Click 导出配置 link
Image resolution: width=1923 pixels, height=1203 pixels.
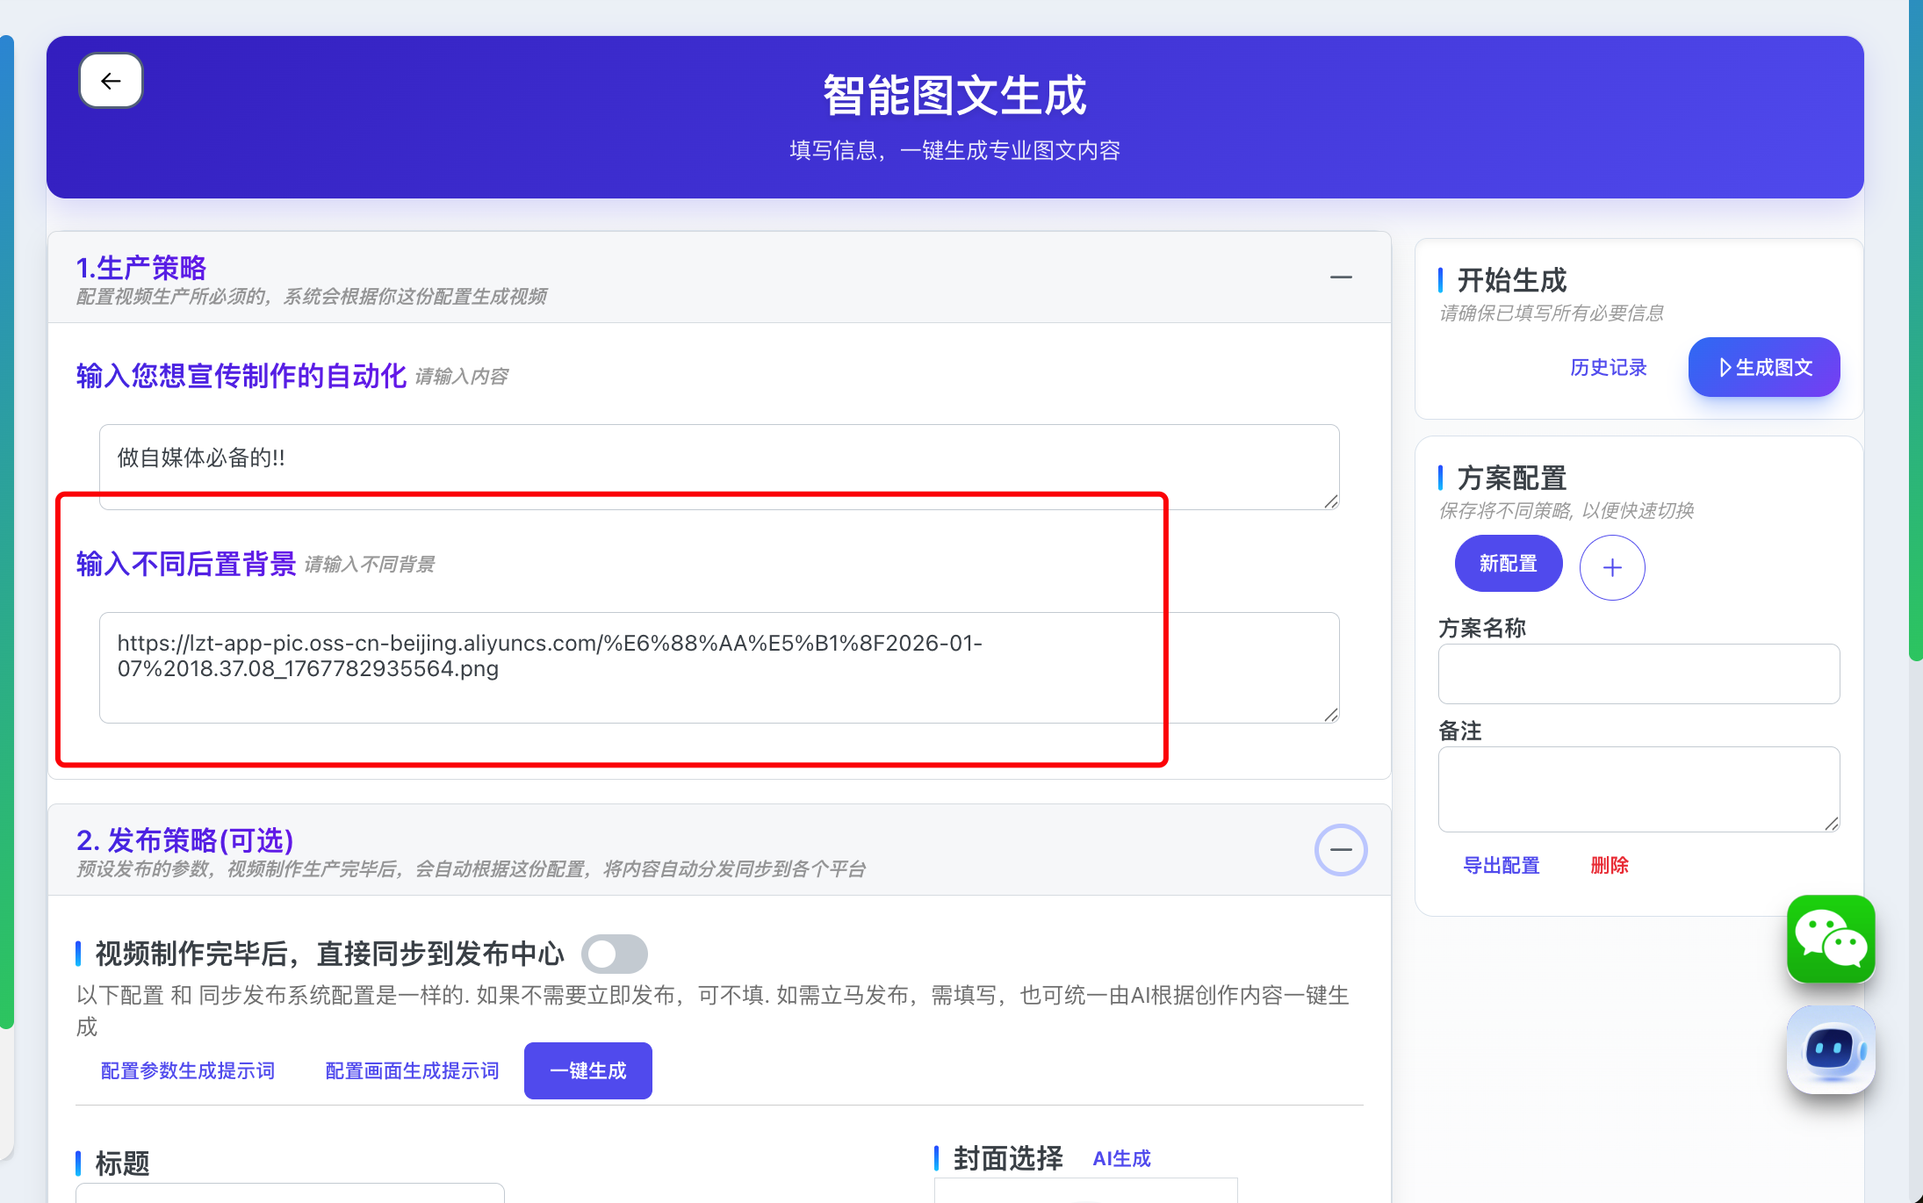point(1501,865)
